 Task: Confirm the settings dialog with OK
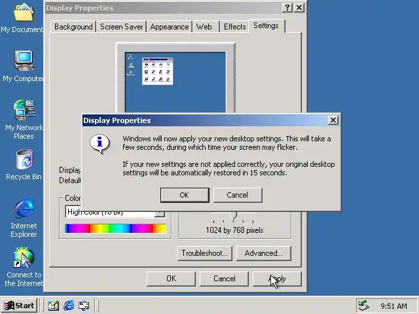click(185, 195)
